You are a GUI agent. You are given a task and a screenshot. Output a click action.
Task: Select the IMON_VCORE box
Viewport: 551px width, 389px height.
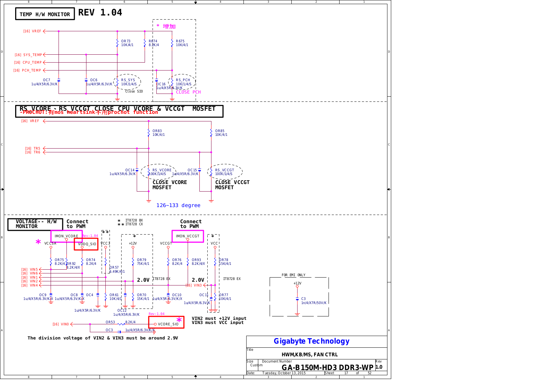coord(66,236)
